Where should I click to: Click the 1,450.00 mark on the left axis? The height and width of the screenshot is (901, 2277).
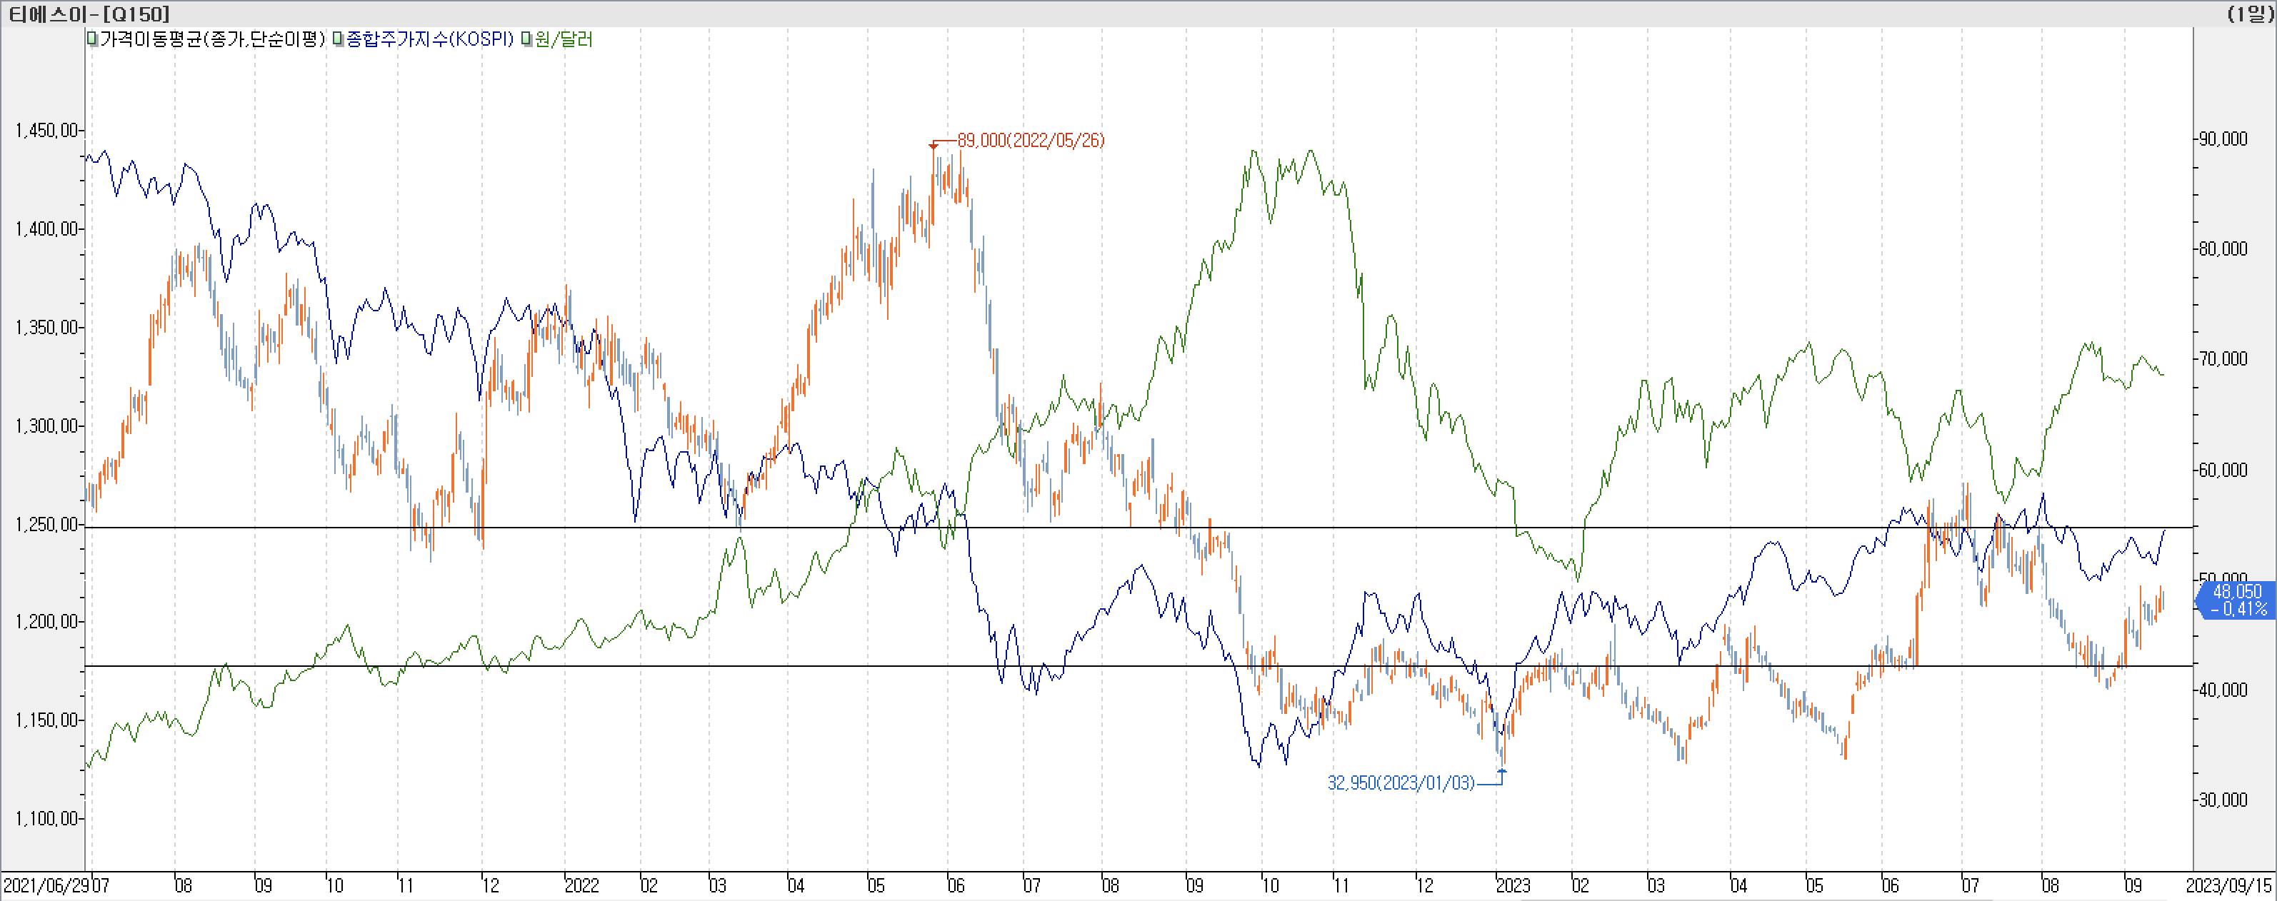point(46,131)
